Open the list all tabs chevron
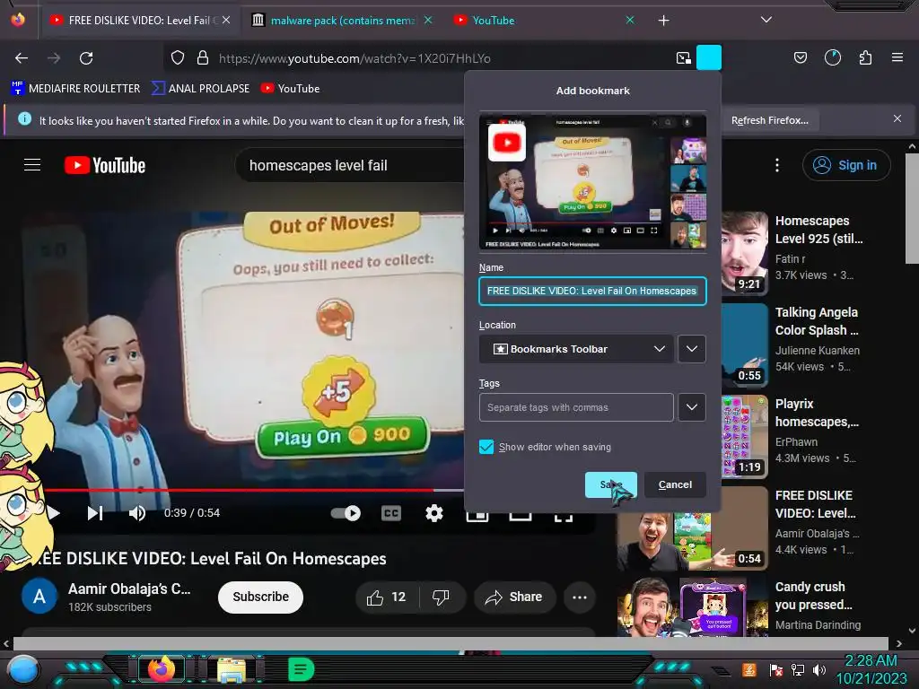 coord(766,20)
